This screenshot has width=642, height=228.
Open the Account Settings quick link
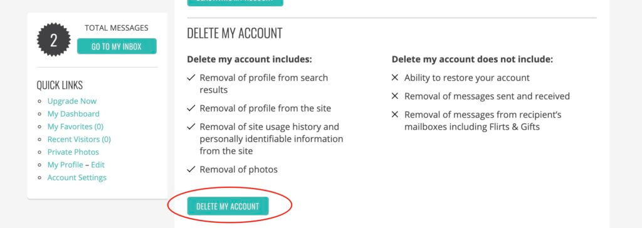(77, 177)
